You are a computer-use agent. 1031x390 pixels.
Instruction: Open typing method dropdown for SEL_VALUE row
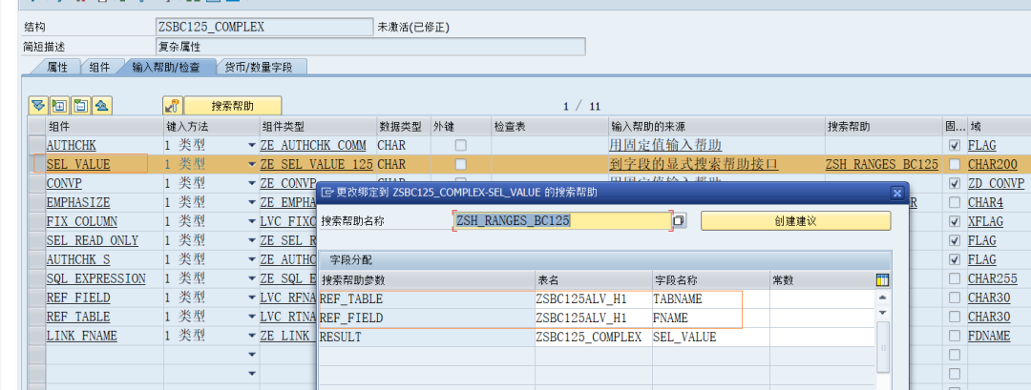(x=251, y=164)
